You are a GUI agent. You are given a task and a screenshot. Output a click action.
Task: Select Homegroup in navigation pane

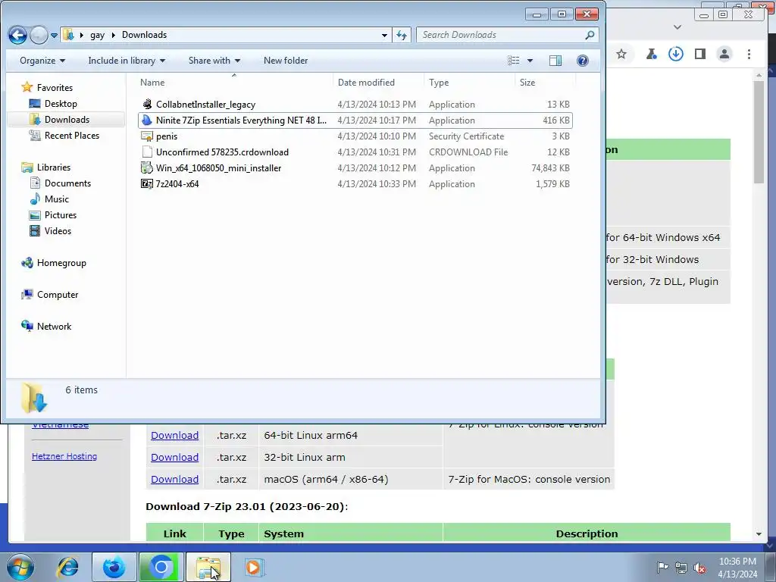pos(61,263)
